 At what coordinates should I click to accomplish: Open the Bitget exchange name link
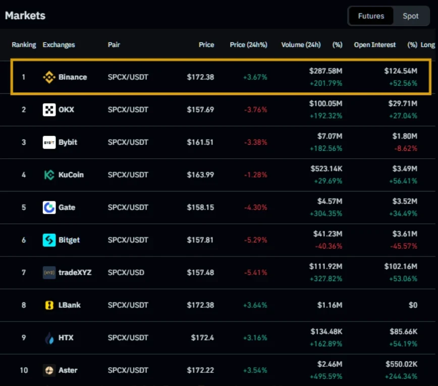coord(69,240)
